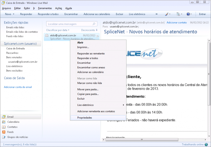Select Marcar como não lida
The height and width of the screenshot is (147, 211).
pyautogui.click(x=98, y=83)
